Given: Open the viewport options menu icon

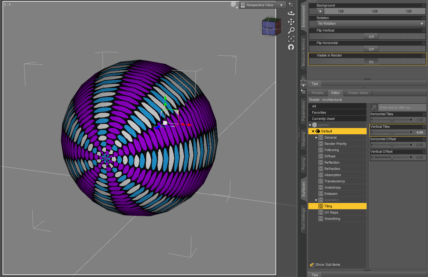Looking at the screenshot, I should pos(291,5).
